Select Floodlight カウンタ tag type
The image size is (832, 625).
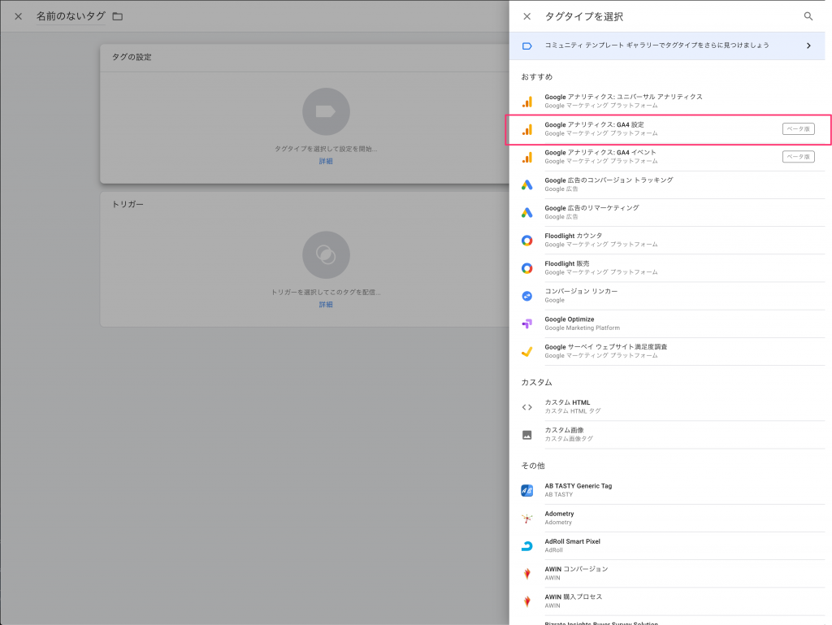[x=667, y=241]
